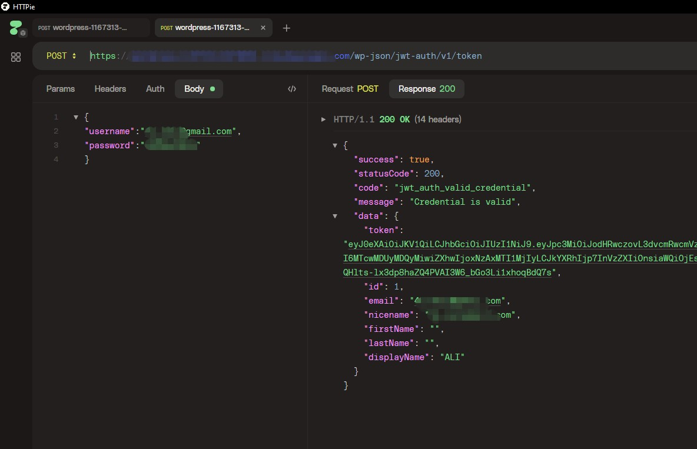697x449 pixels.
Task: Click the "jwt_auth_valid_credential" value
Action: pyautogui.click(x=462, y=188)
